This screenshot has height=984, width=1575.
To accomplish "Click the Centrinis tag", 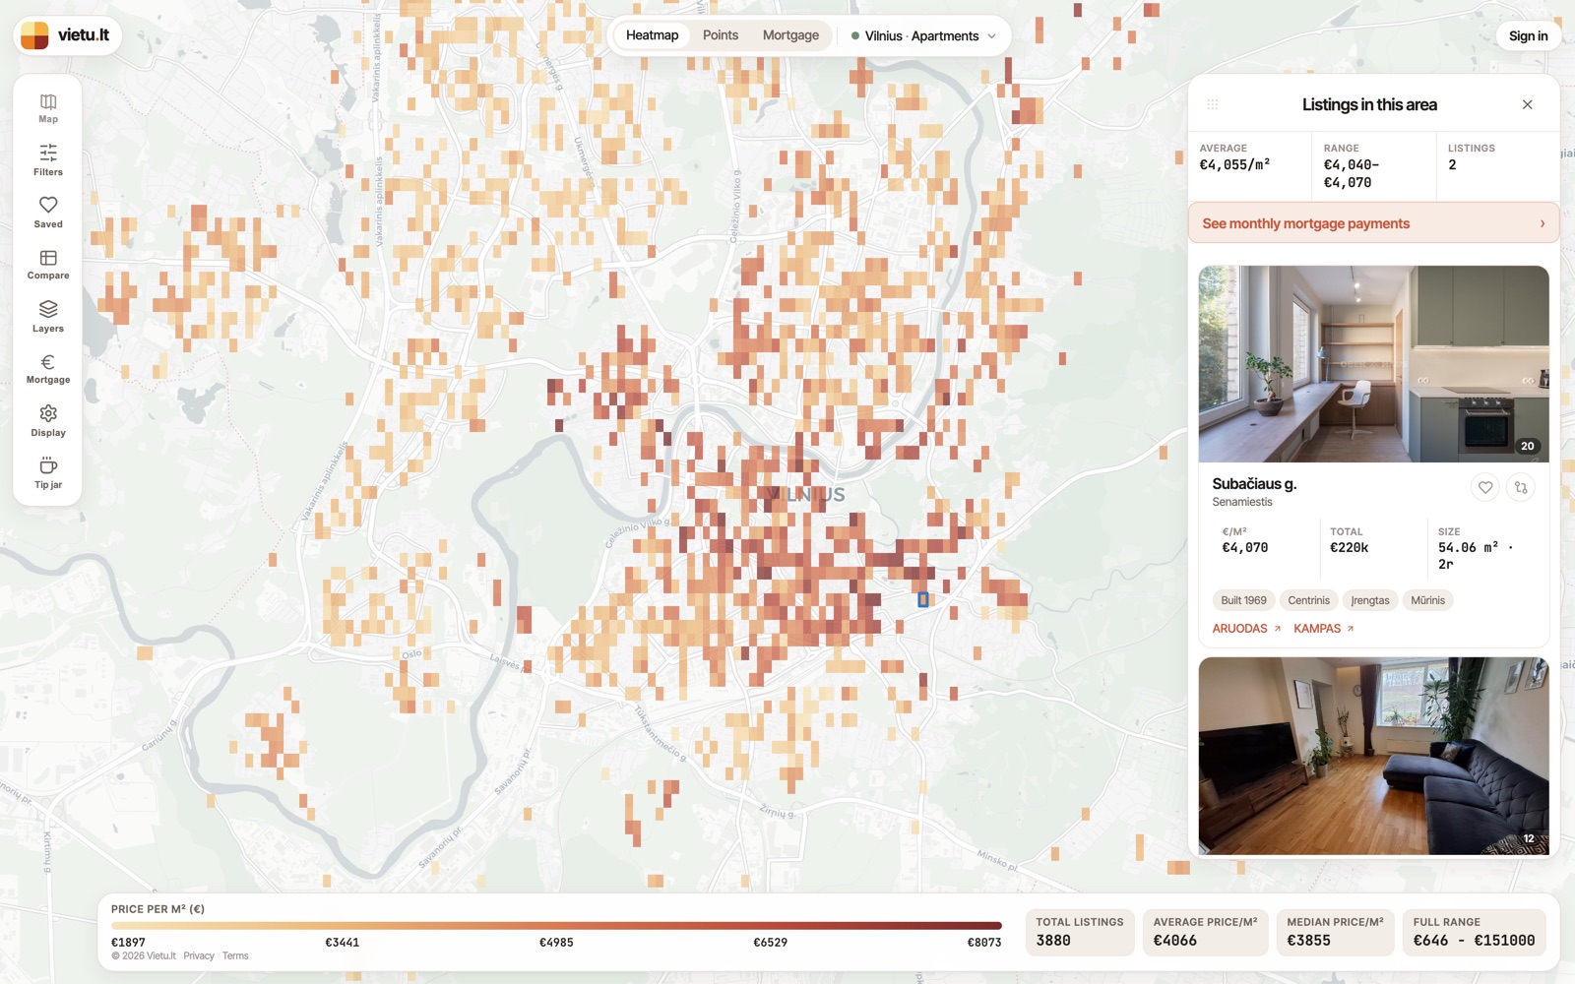I will click(x=1308, y=600).
